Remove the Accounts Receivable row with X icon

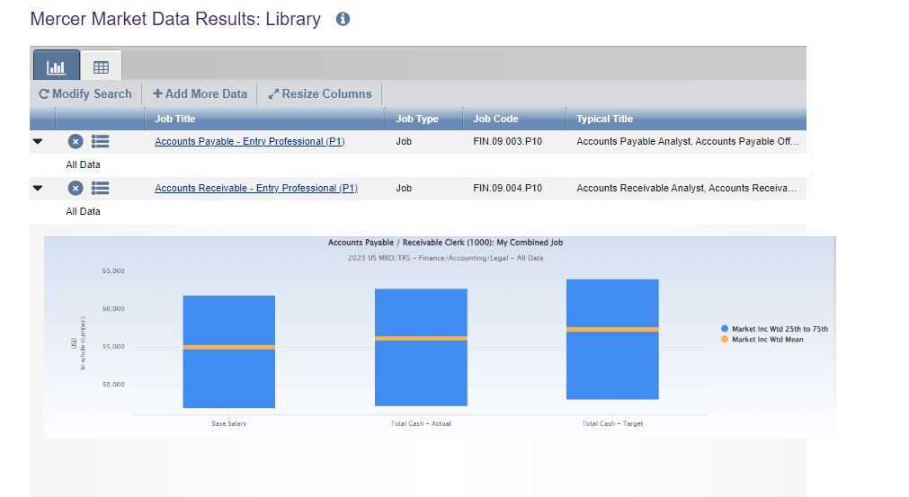tap(76, 188)
